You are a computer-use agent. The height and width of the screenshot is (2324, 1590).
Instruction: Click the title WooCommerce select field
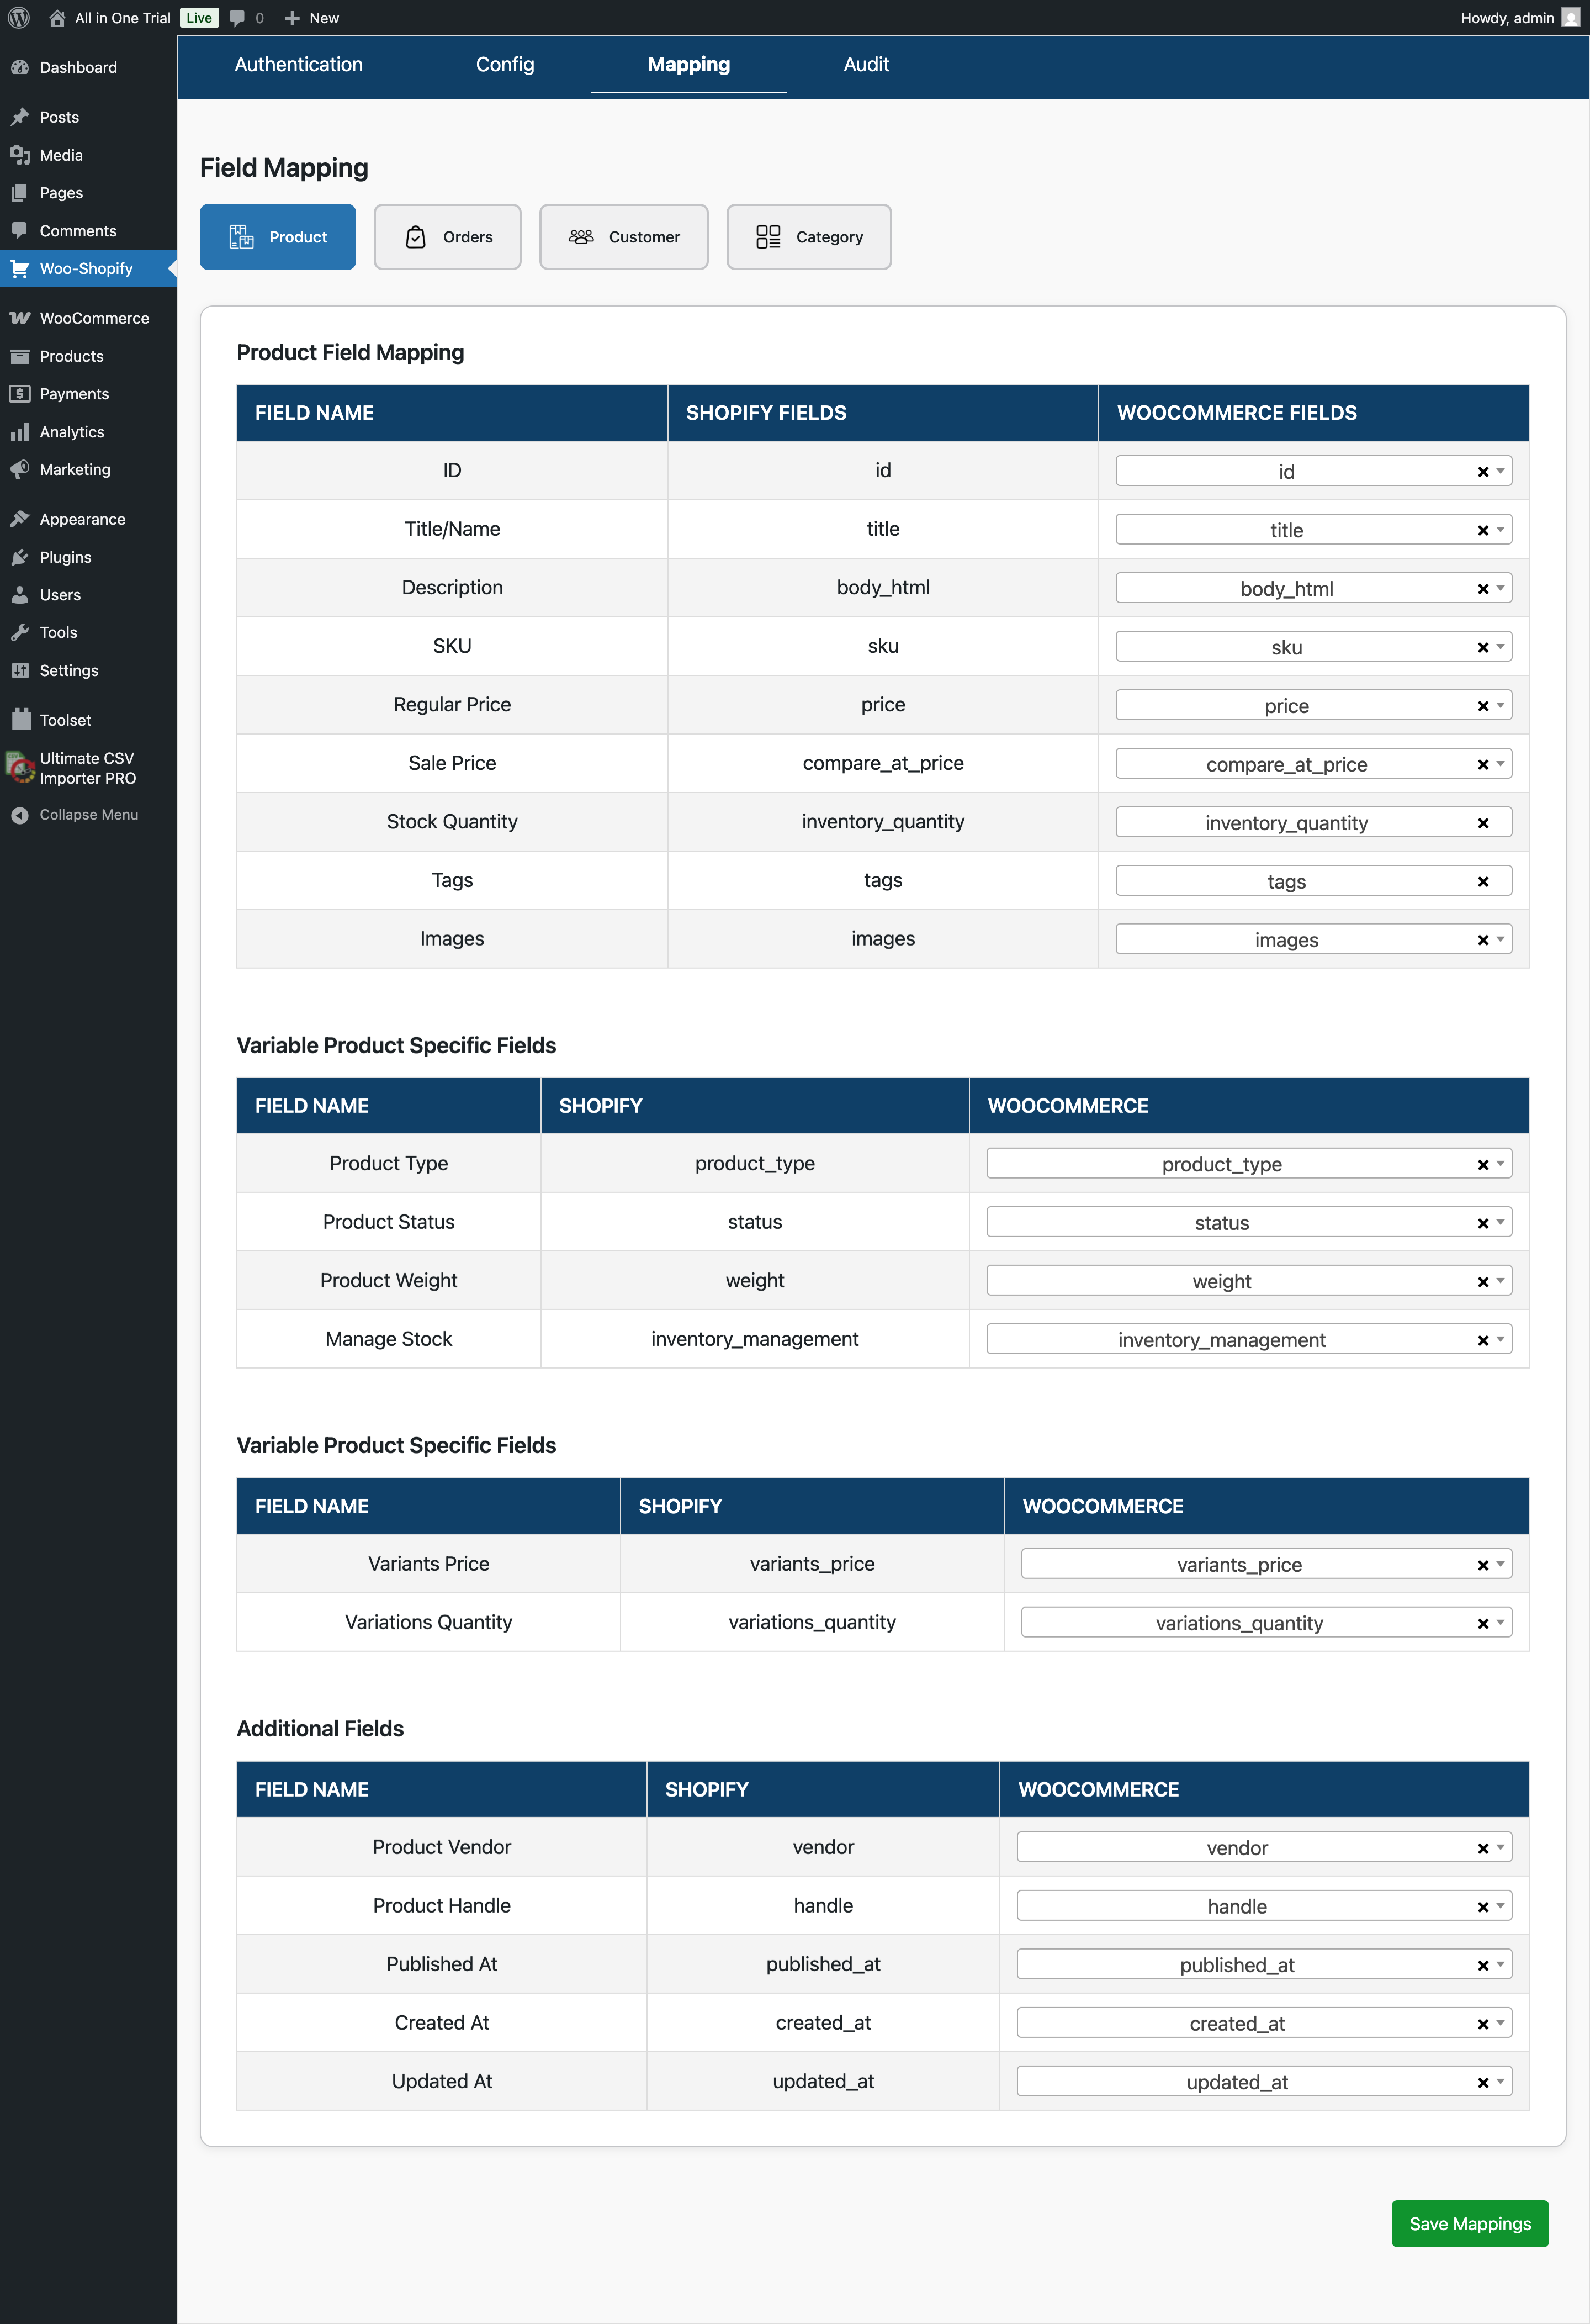tap(1286, 530)
